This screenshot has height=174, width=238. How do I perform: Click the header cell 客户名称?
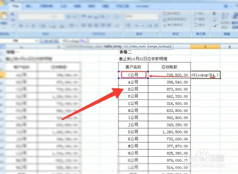click(x=133, y=67)
